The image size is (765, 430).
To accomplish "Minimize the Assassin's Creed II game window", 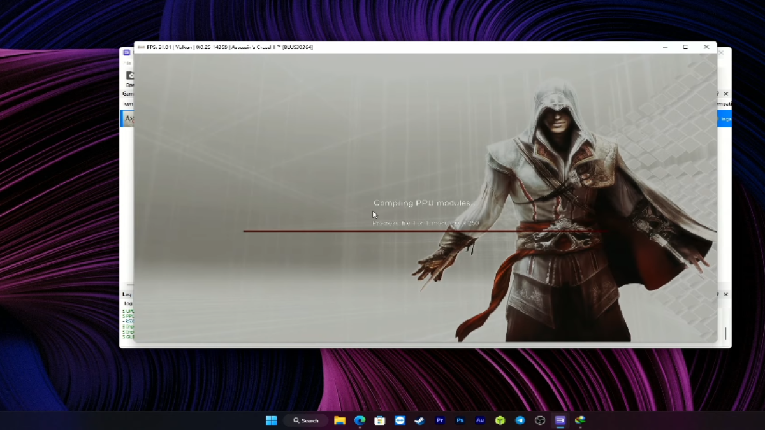I will [665, 47].
